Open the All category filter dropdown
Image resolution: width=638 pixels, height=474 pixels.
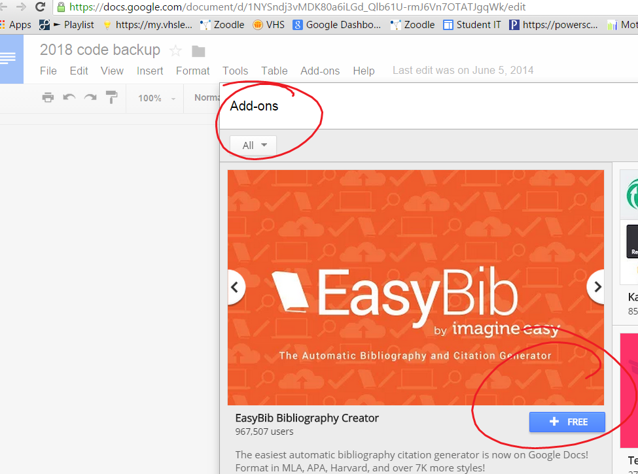click(253, 145)
